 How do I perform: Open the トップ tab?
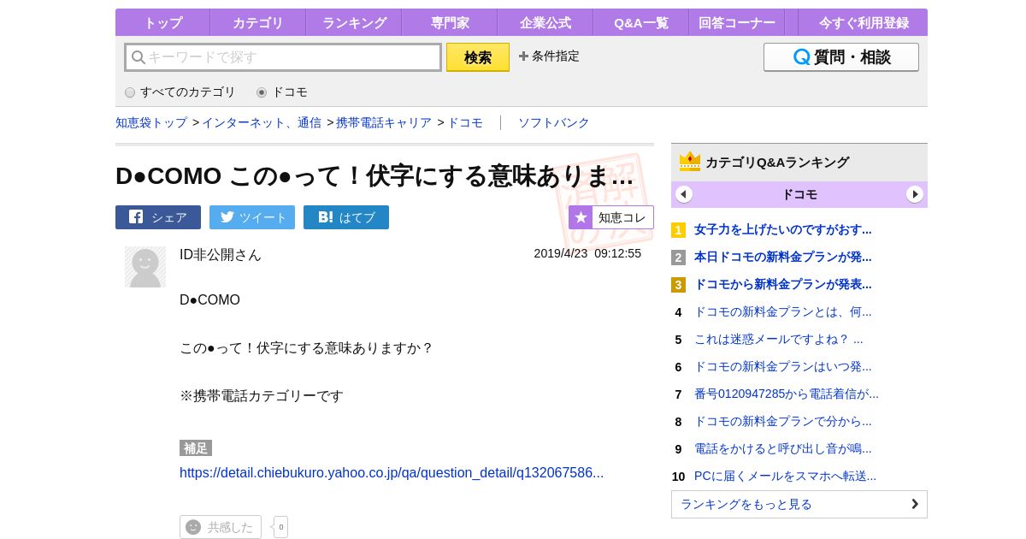[x=162, y=22]
